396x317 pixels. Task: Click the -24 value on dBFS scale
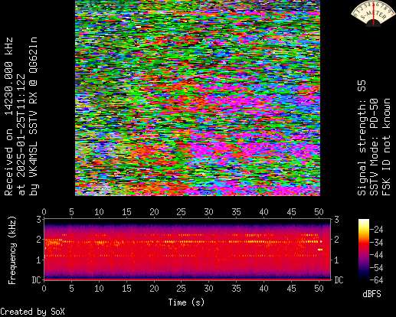pos(376,230)
